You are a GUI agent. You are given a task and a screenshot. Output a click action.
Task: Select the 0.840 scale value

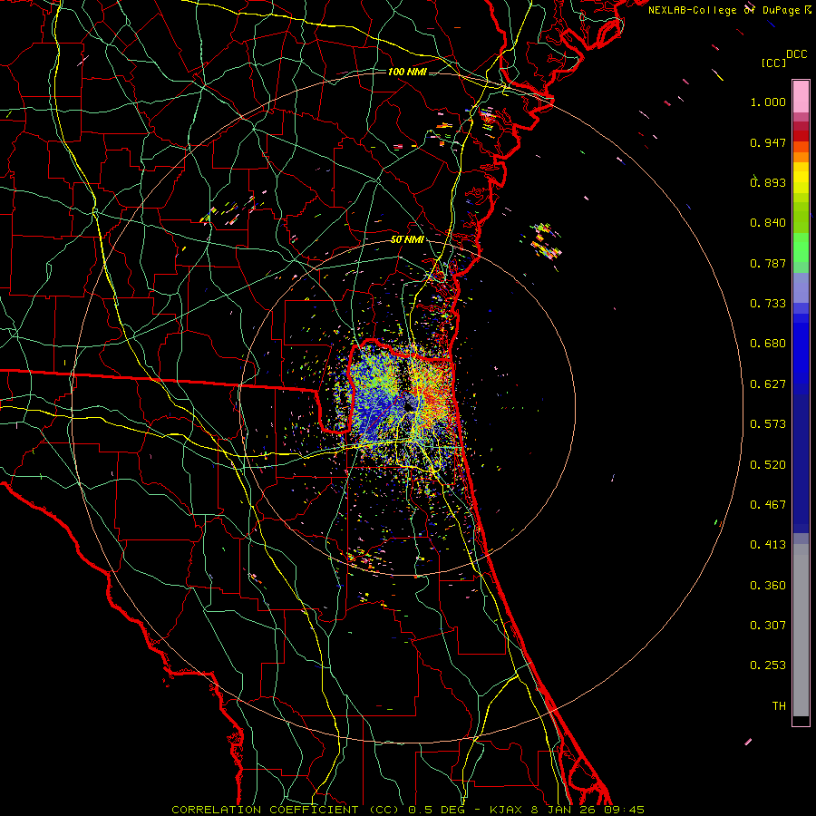(x=768, y=223)
